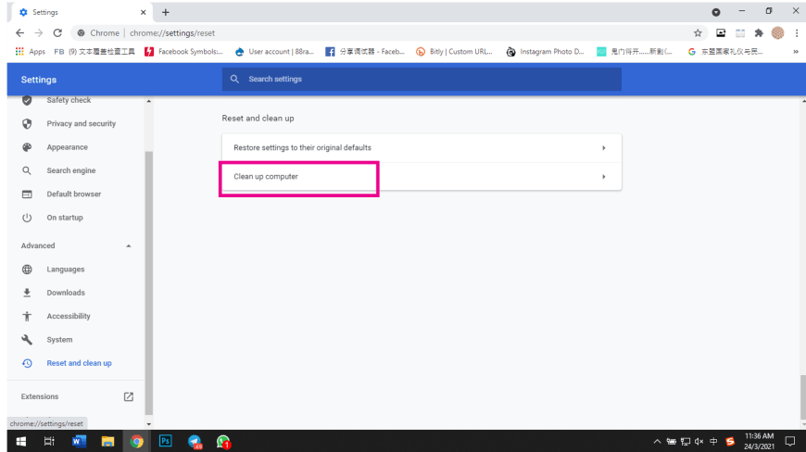Expand the Clean up computer option
This screenshot has width=806, height=452.
pos(603,176)
